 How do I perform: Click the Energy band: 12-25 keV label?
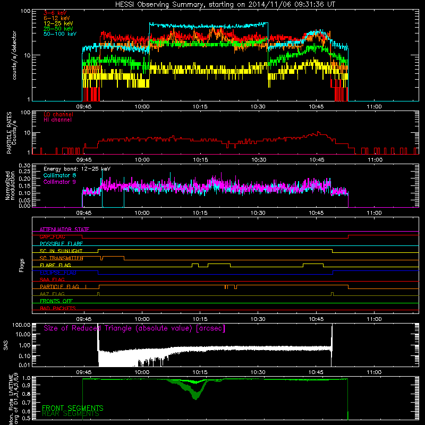[x=77, y=169]
